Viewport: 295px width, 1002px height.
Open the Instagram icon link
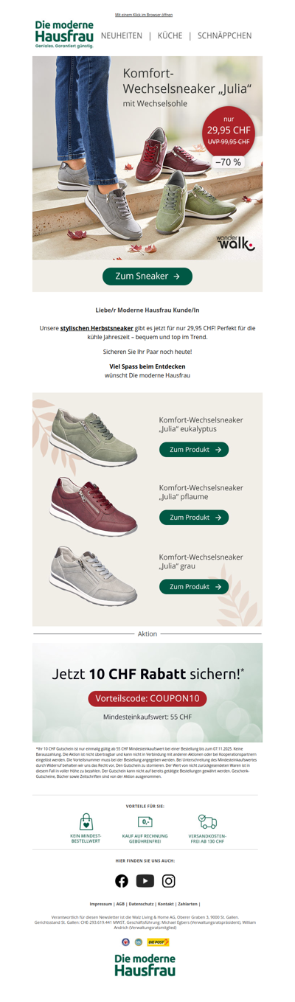point(169,880)
